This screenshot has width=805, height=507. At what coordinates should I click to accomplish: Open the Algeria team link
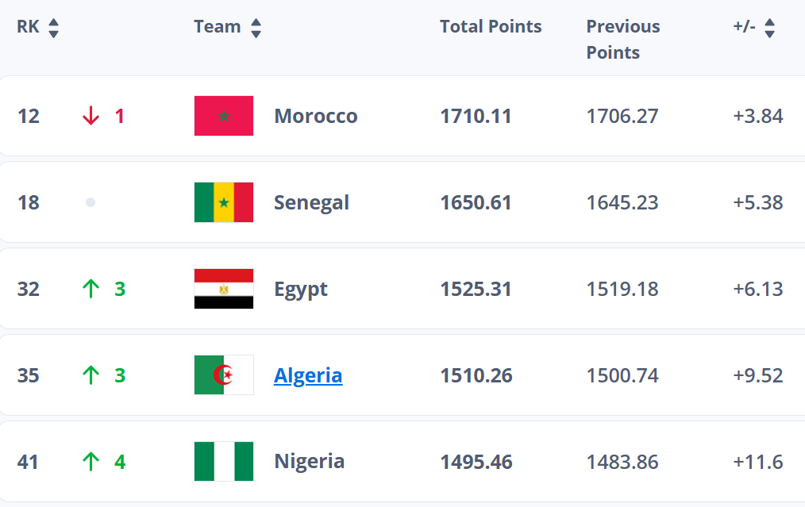pos(308,374)
